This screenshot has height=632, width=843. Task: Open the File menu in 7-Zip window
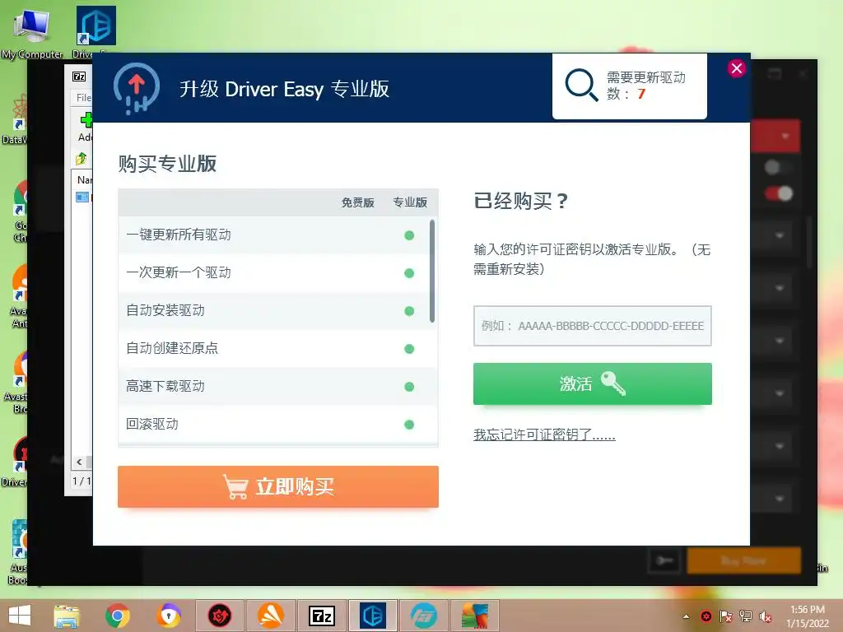(83, 98)
